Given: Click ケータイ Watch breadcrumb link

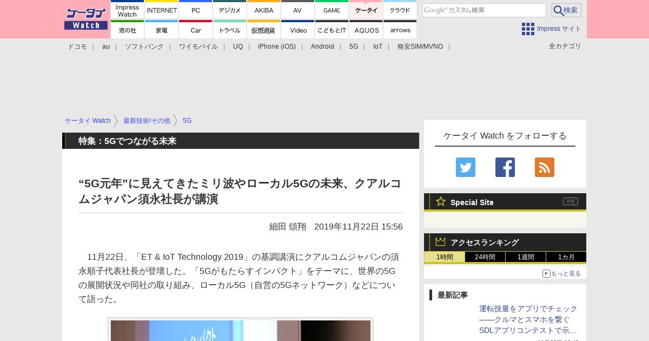Looking at the screenshot, I should (x=88, y=121).
